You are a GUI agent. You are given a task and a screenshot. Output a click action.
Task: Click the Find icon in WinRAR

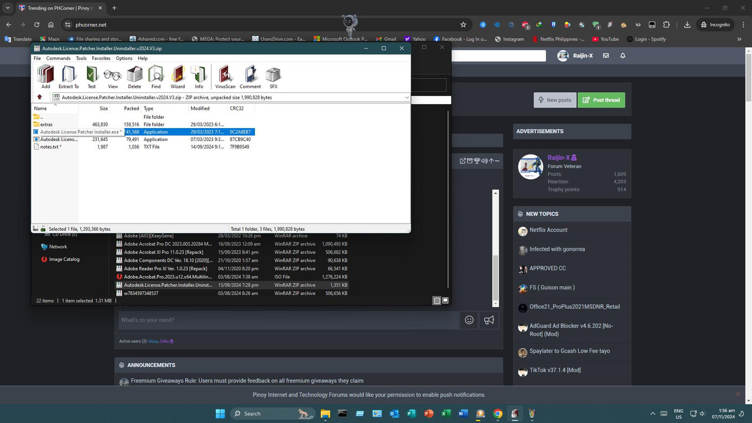(x=156, y=77)
